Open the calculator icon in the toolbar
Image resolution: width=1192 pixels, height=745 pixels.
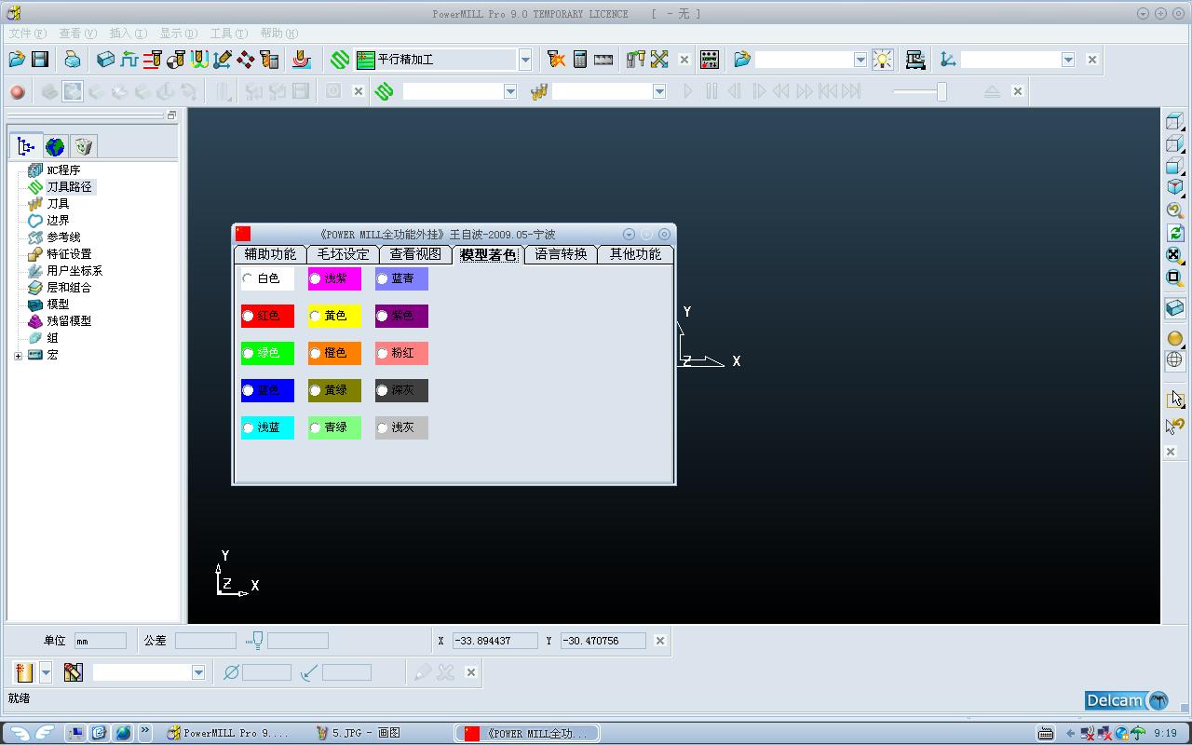(x=580, y=60)
